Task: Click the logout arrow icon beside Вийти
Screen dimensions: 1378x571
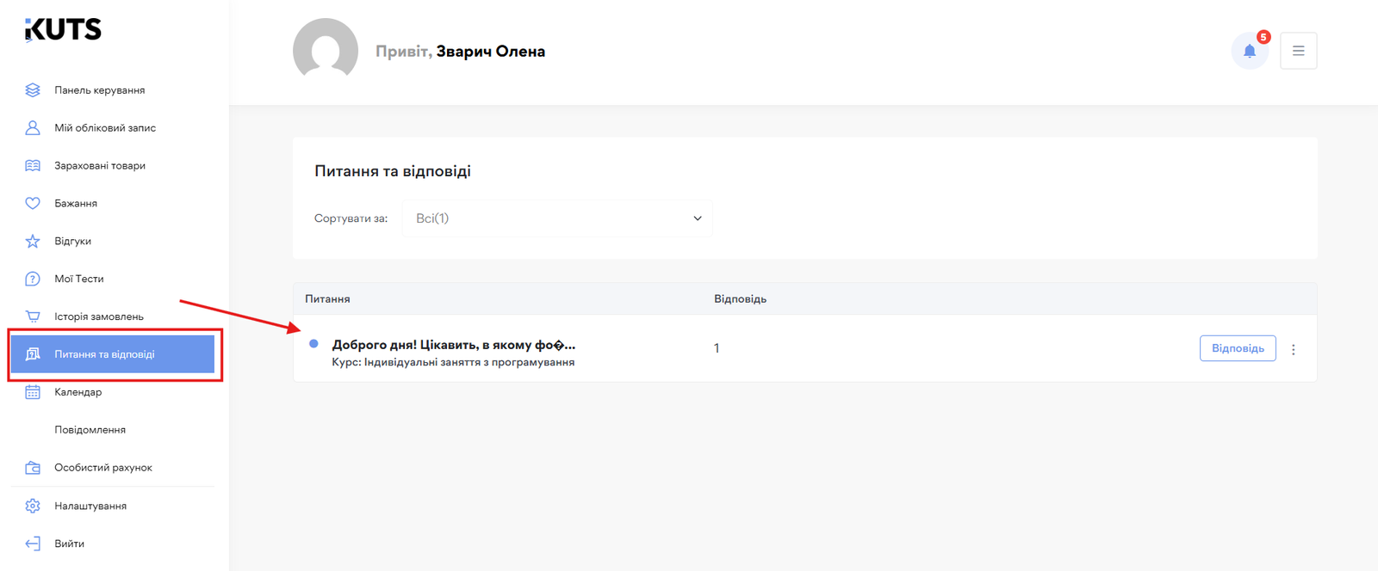Action: pyautogui.click(x=33, y=543)
